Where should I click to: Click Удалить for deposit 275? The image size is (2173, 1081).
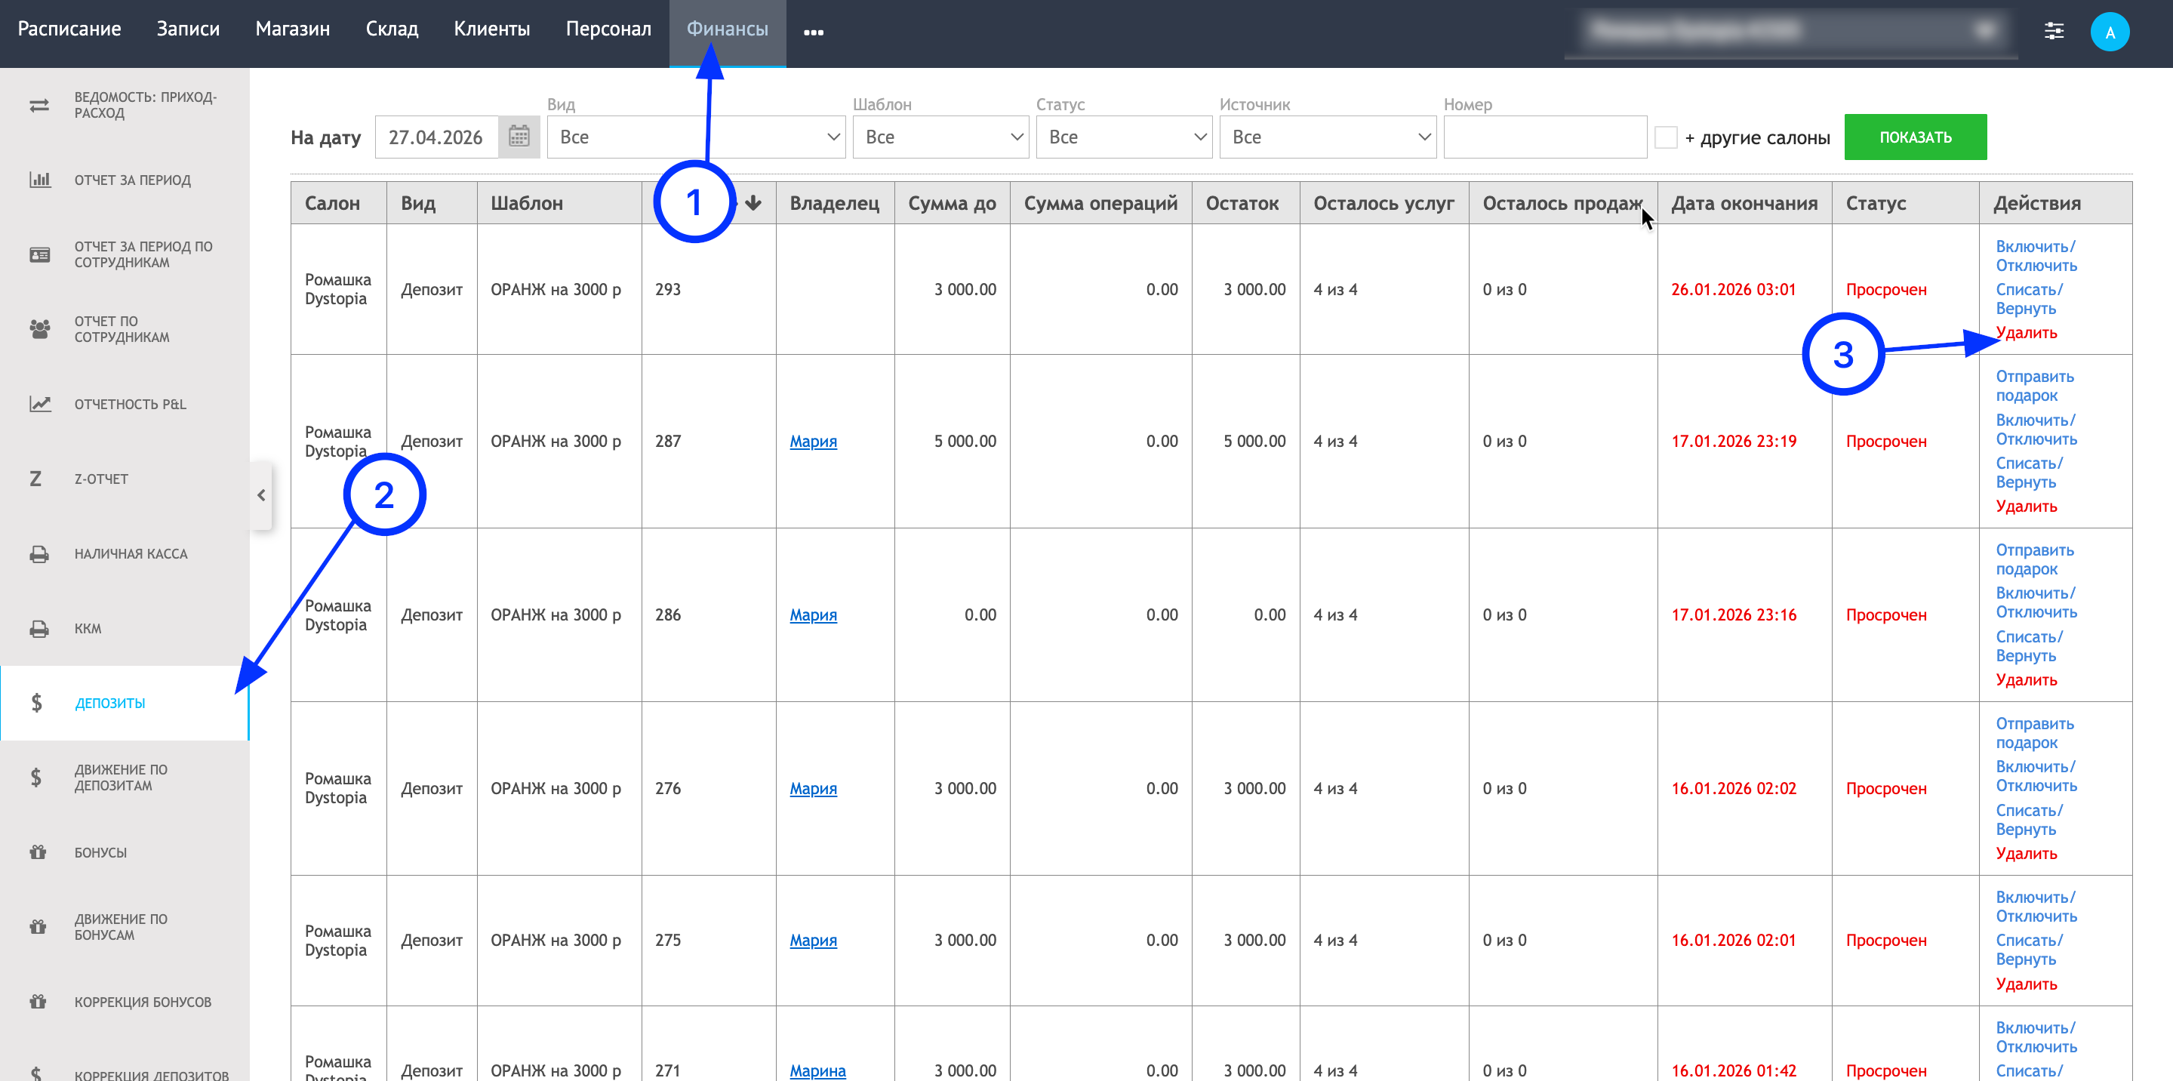click(2027, 984)
